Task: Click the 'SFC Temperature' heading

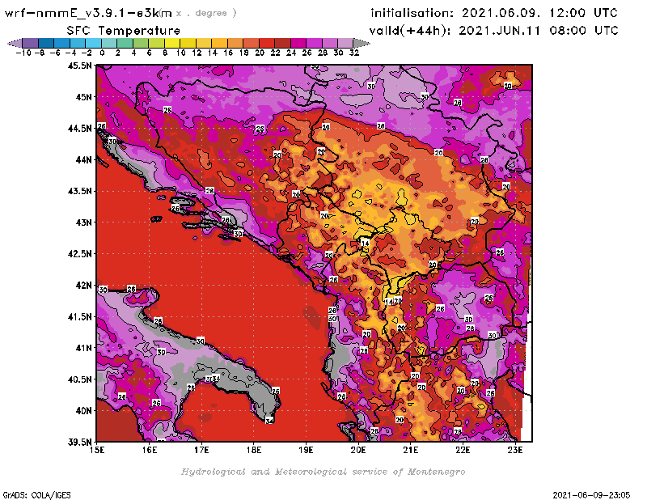Action: [124, 31]
